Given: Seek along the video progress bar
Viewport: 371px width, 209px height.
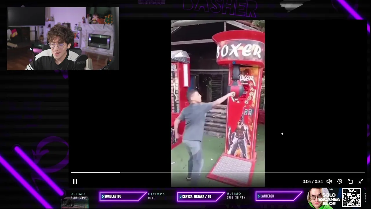Looking at the screenshot, I should pyautogui.click(x=218, y=172).
